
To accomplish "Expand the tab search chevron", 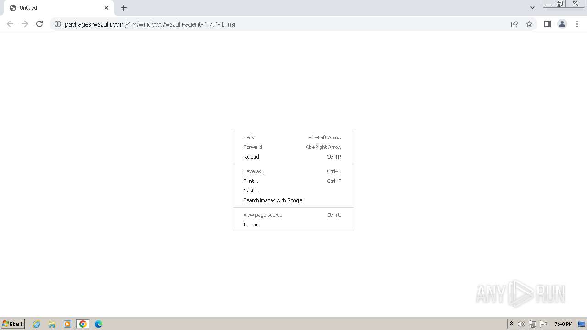I will [x=532, y=8].
